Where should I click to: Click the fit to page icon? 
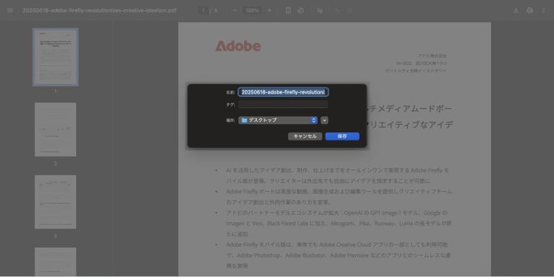288,10
